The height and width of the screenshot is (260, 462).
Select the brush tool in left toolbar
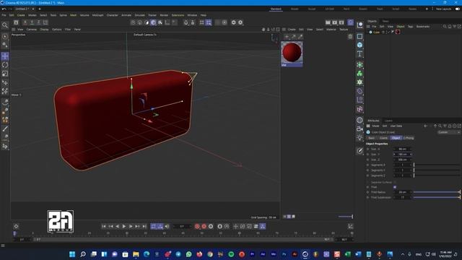coord(5,129)
